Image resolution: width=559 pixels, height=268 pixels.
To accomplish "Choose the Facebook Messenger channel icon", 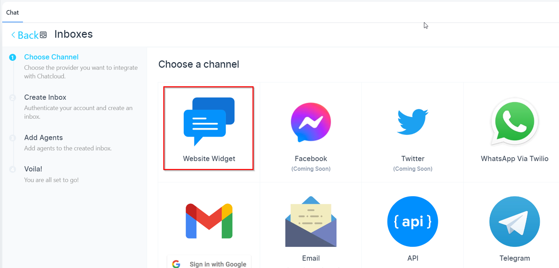I will (x=311, y=122).
